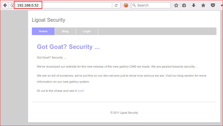223x126 pixels.
Task: Click the address bar showing 192.168.0.52
Action: (x=64, y=5)
